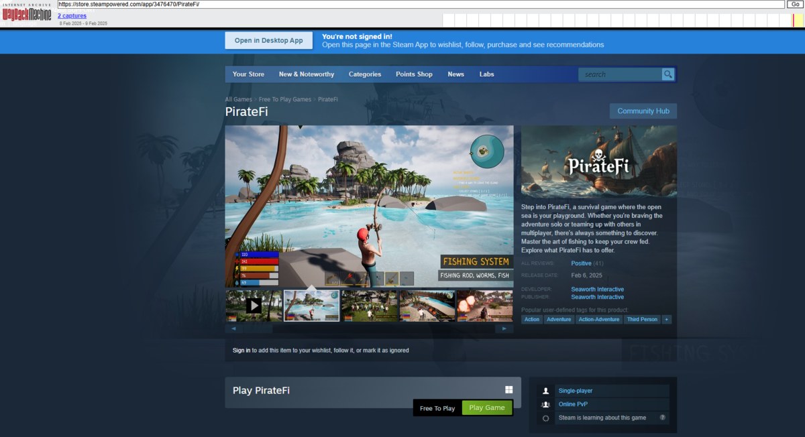Click the question mark help icon
The image size is (805, 437).
(x=663, y=418)
